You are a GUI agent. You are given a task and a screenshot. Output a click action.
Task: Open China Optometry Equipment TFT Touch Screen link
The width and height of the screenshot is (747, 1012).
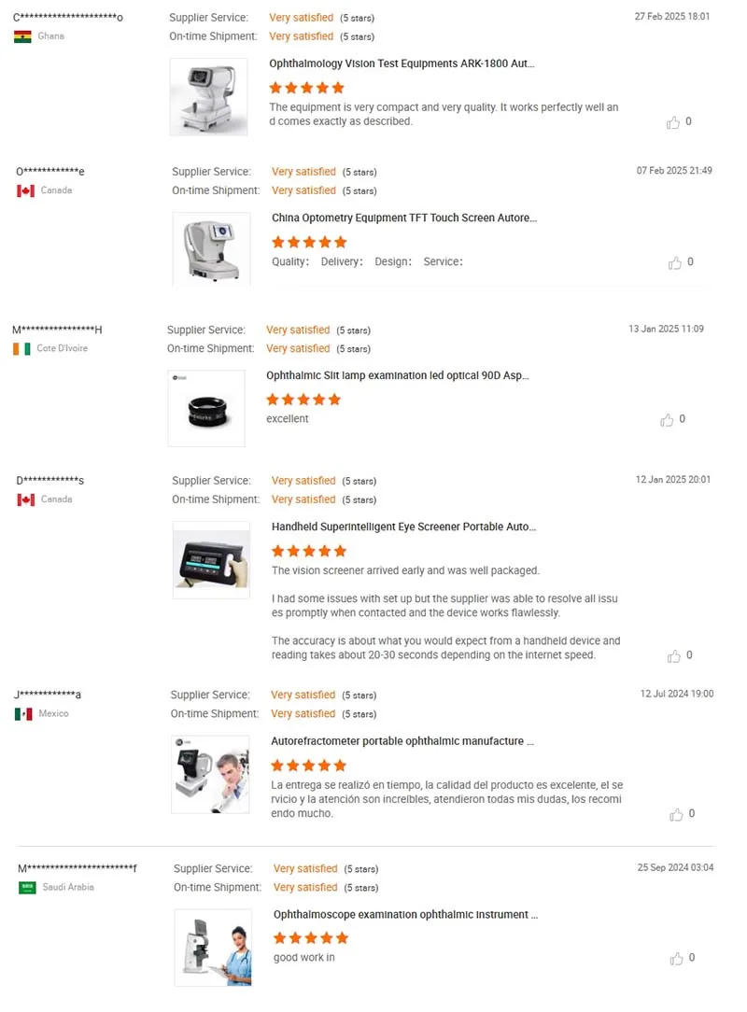[x=404, y=218]
